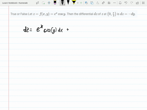Add a new pen with plus
Viewport: 147px width, 110px height.
pos(81,3)
